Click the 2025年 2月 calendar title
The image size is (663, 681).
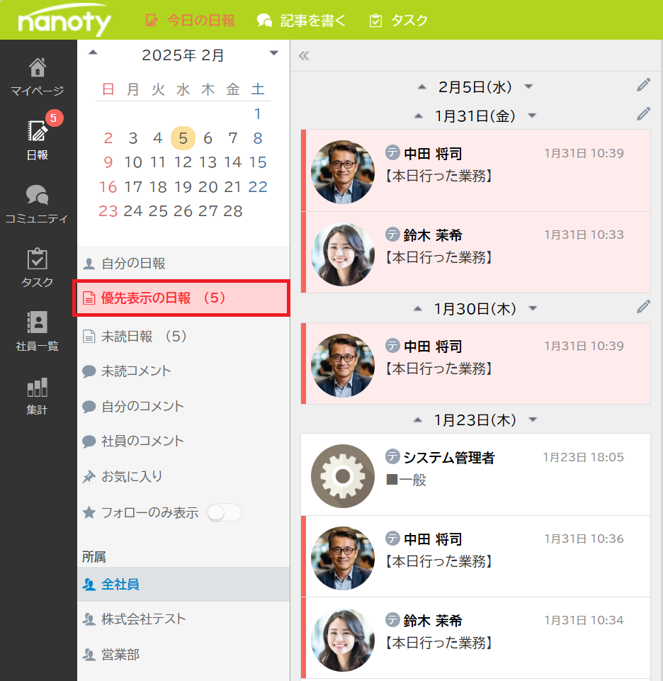(183, 55)
